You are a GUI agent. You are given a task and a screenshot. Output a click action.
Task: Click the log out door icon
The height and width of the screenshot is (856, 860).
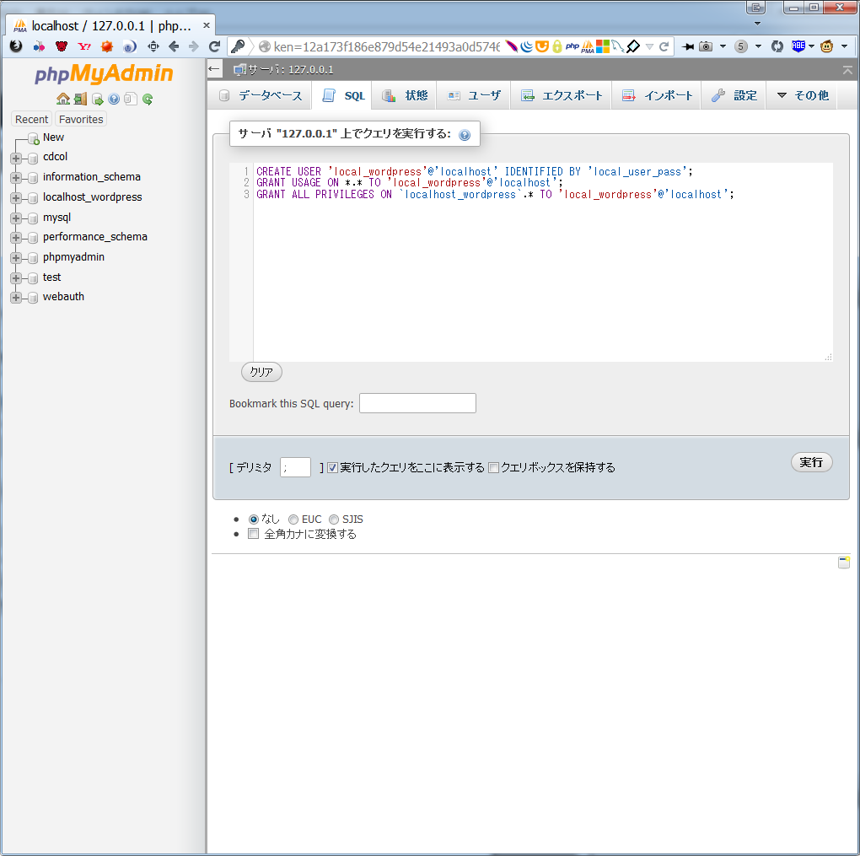tap(80, 99)
